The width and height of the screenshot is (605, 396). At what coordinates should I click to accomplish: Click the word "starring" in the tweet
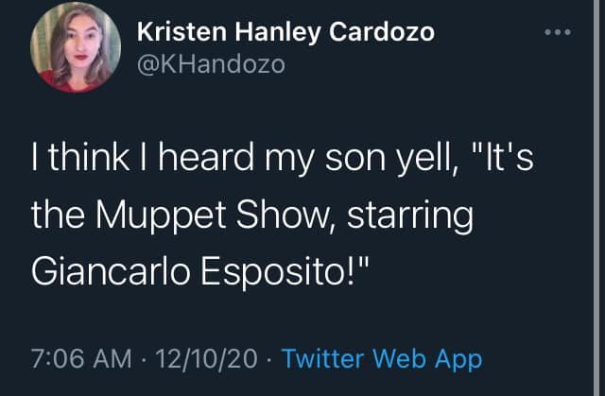tap(411, 215)
